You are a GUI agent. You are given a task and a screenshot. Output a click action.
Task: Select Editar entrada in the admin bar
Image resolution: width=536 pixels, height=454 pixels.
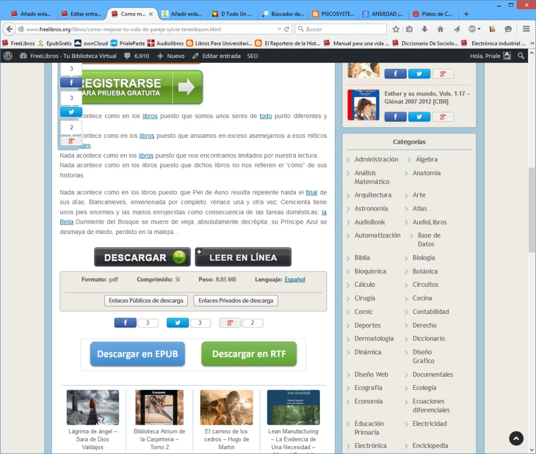[x=216, y=56]
